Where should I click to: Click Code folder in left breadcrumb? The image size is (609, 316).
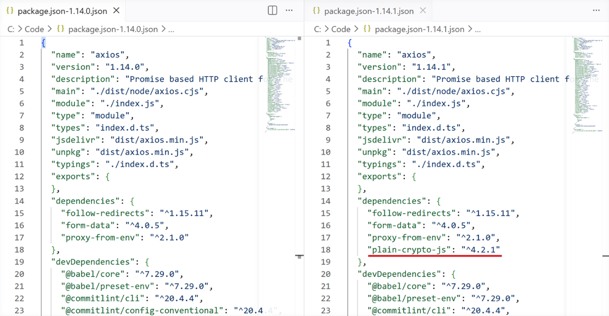[34, 29]
